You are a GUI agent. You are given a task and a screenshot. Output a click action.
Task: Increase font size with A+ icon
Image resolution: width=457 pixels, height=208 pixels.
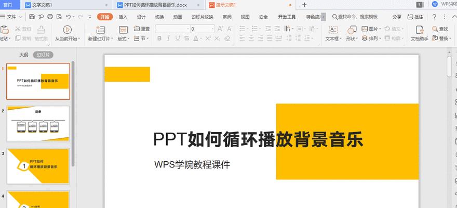[x=220, y=29]
